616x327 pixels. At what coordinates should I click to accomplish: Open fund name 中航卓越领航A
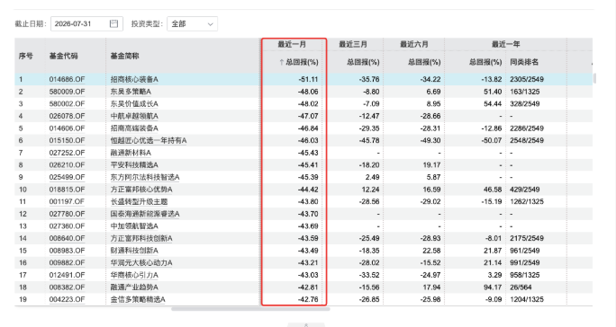coord(134,116)
